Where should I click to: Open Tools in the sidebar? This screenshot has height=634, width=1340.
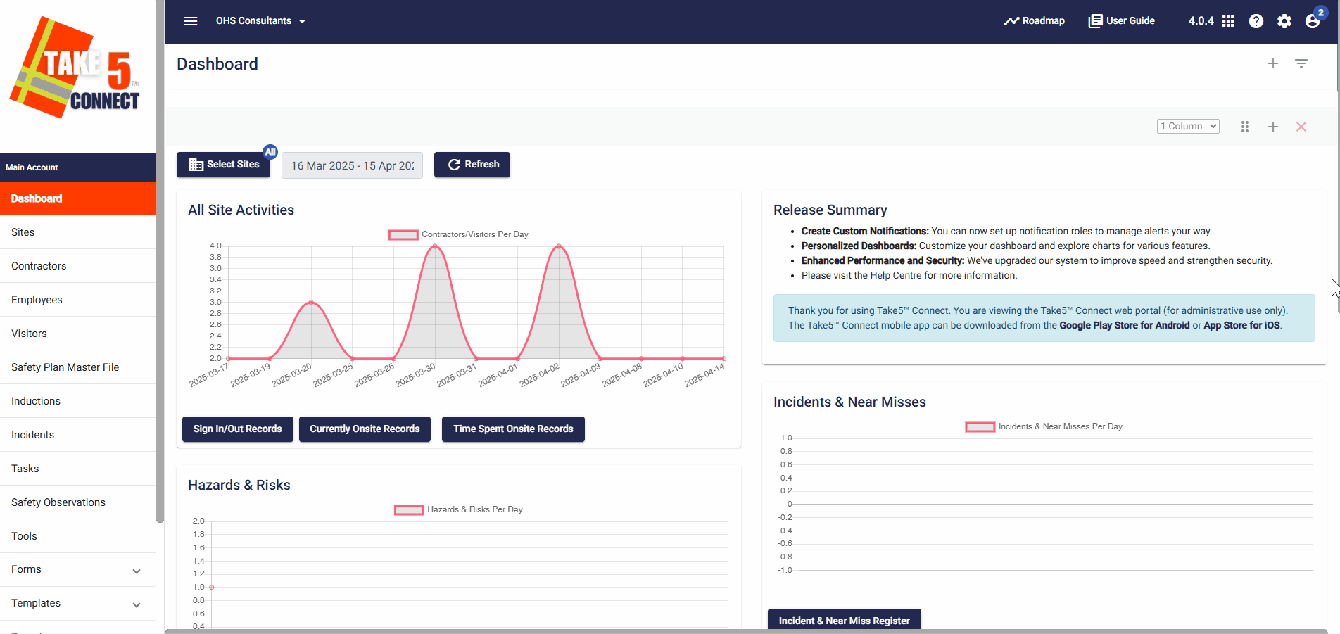pyautogui.click(x=77, y=536)
